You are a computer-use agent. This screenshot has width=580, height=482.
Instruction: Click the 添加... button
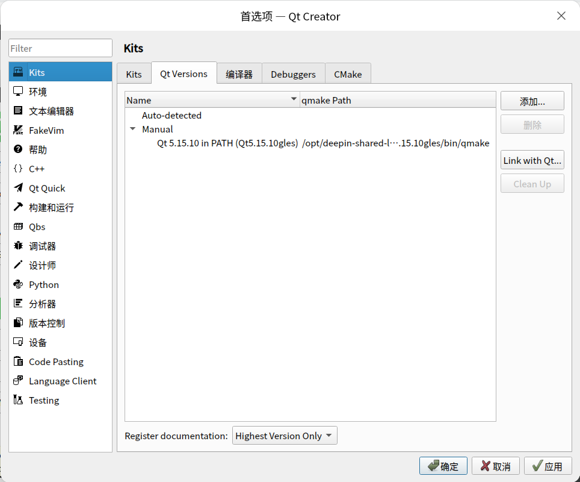[x=532, y=101]
